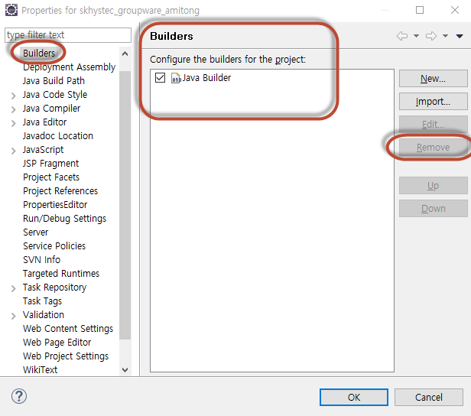Screen dimensions: 471x416
Task: Expand the Java Editor node
Action: 13,123
